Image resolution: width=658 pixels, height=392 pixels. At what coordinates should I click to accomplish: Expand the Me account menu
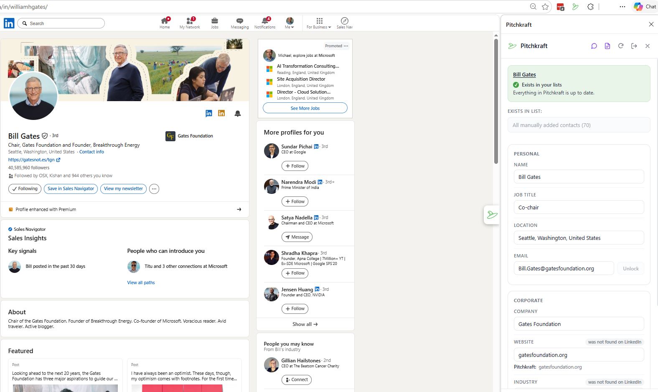click(x=290, y=23)
